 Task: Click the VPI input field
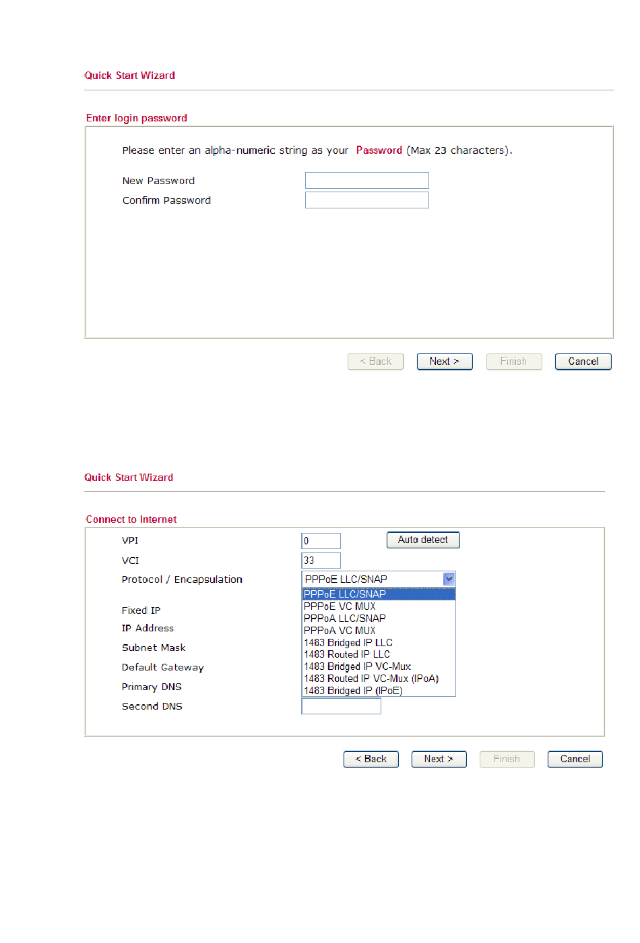tap(321, 541)
